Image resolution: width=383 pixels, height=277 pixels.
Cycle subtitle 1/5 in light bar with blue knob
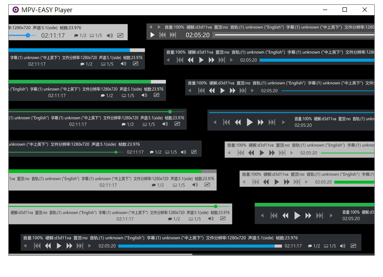[x=96, y=35]
